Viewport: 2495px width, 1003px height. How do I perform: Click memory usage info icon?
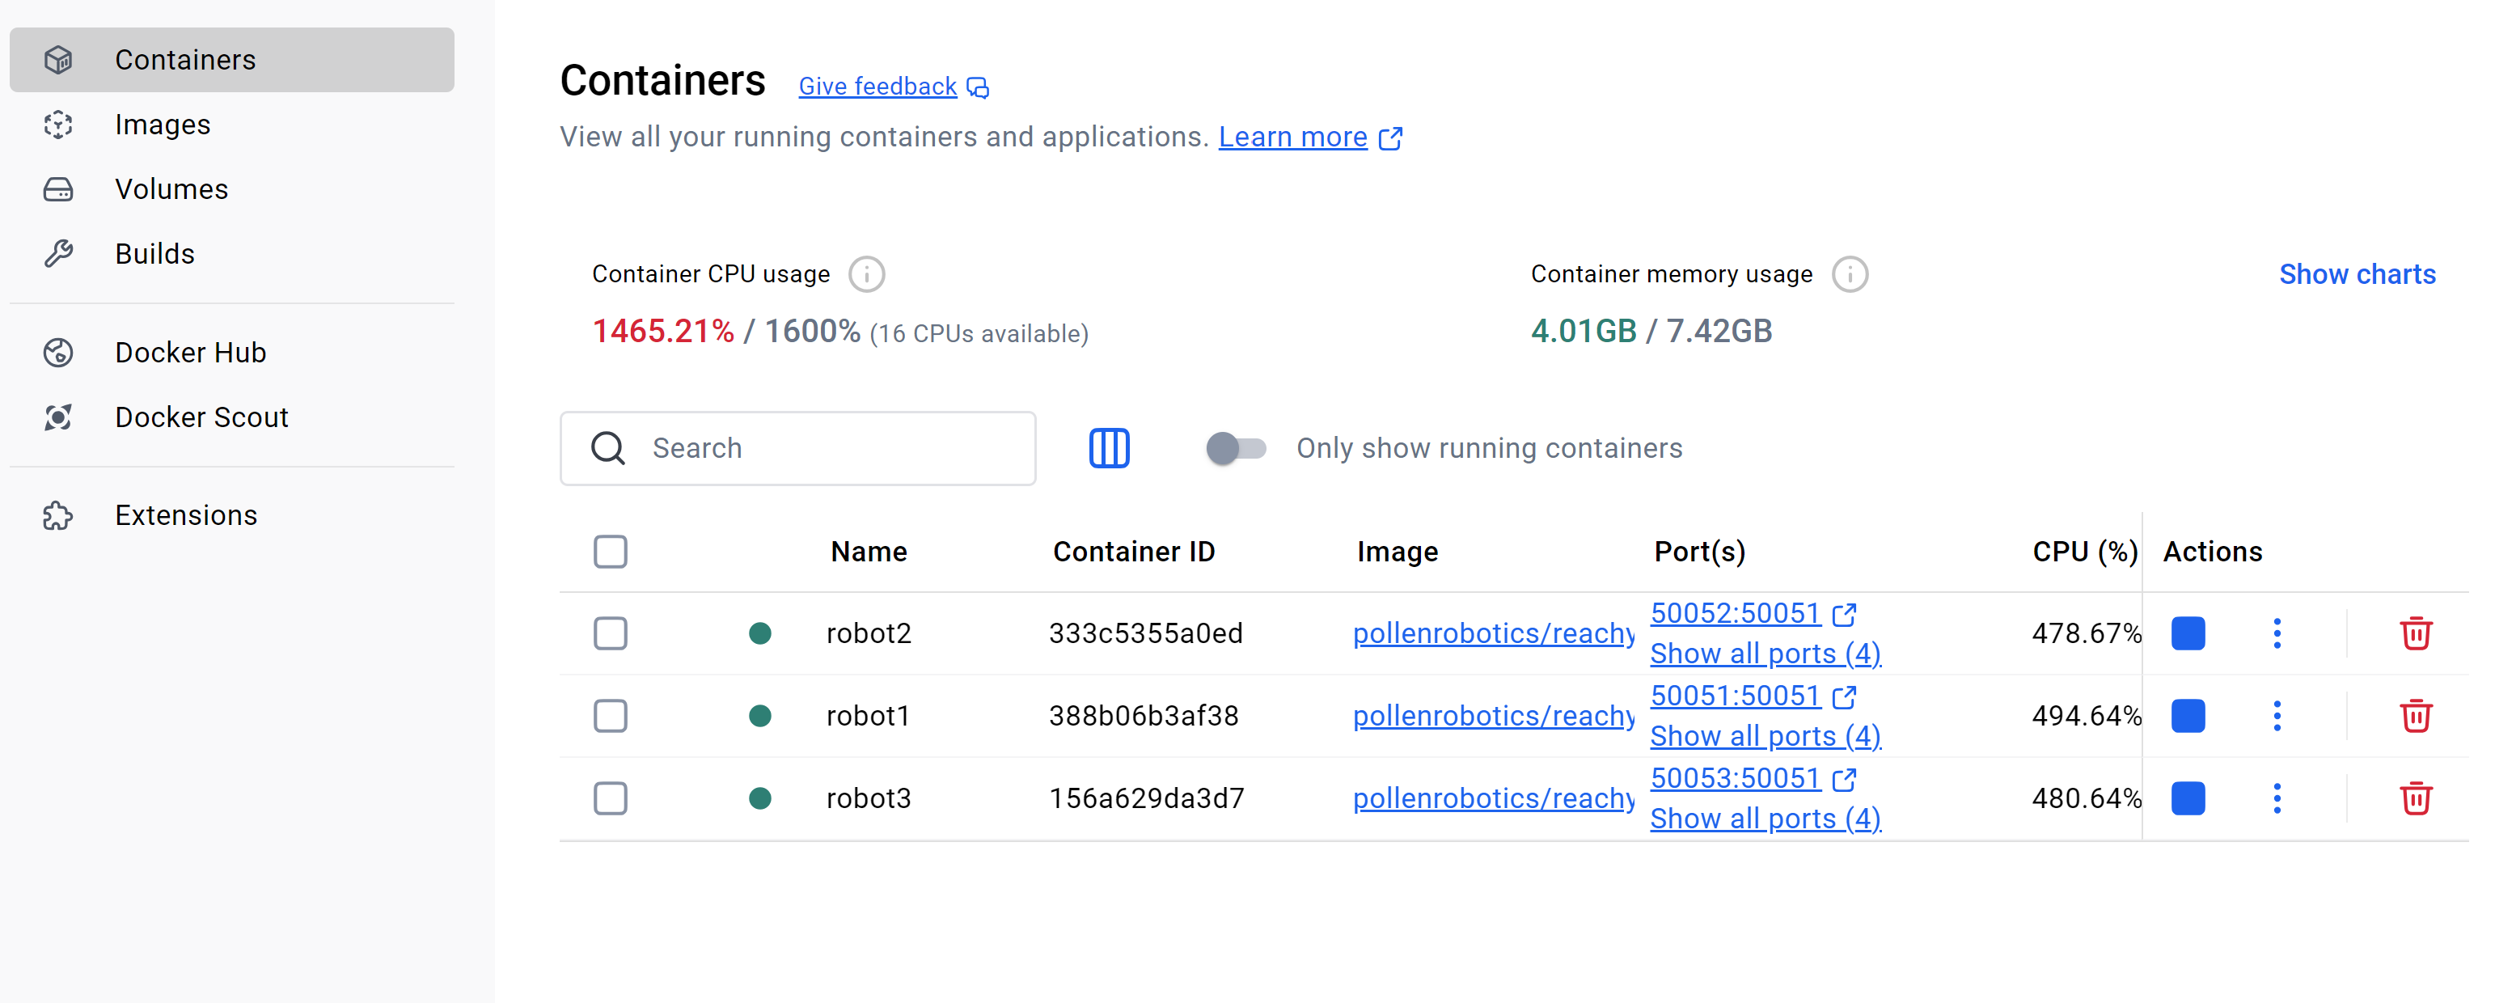(1849, 274)
